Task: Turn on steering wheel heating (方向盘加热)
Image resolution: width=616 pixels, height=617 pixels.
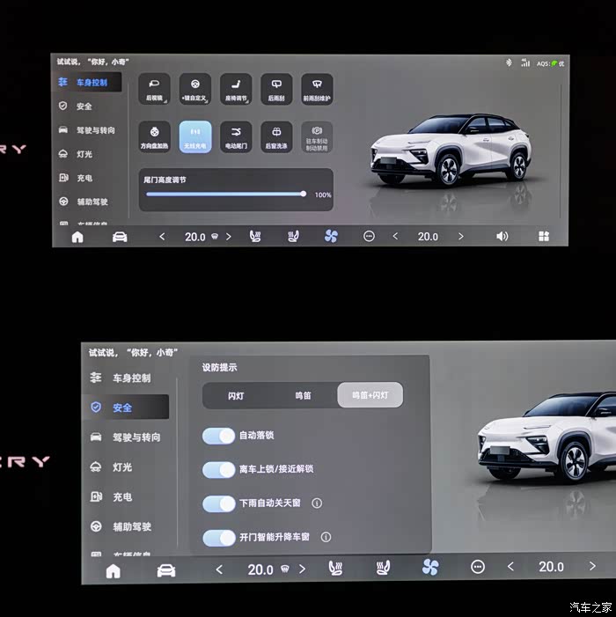Action: (x=155, y=137)
